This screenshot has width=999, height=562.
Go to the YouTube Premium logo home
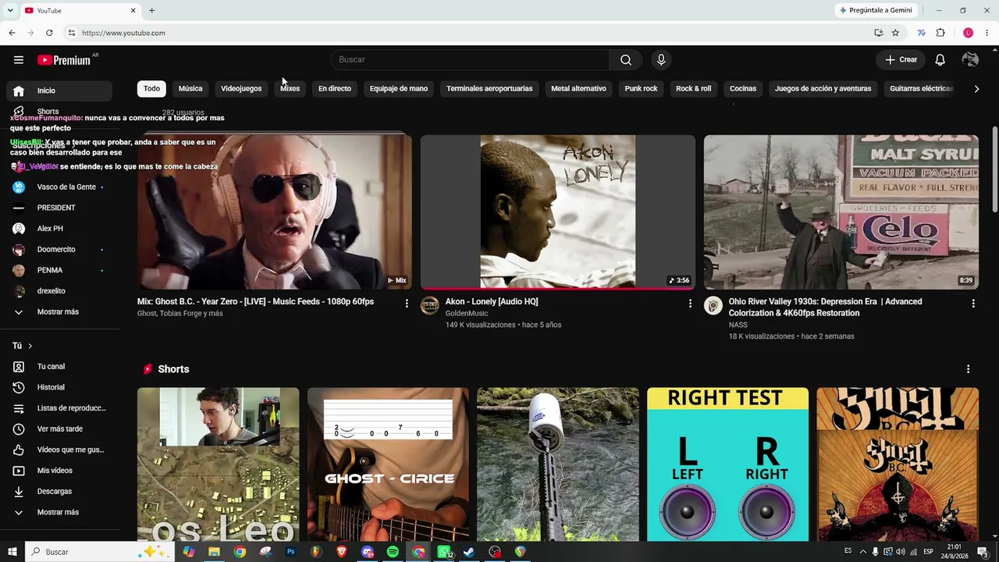tap(64, 60)
